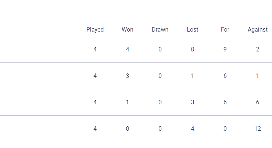Select the Against value 12
The image size is (272, 148).
click(x=258, y=129)
